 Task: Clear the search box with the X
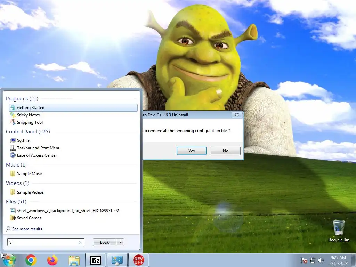[x=80, y=242]
